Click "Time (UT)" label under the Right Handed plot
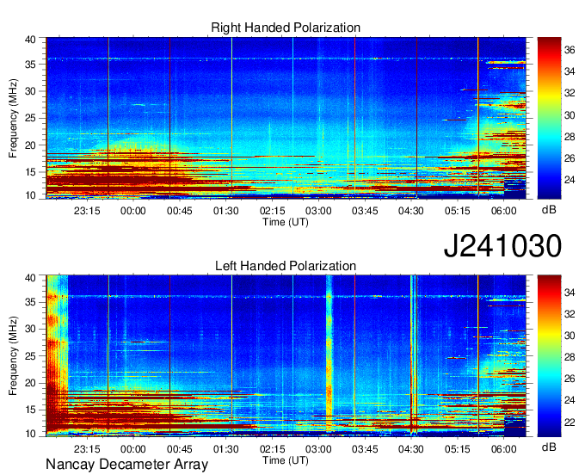 [286, 222]
